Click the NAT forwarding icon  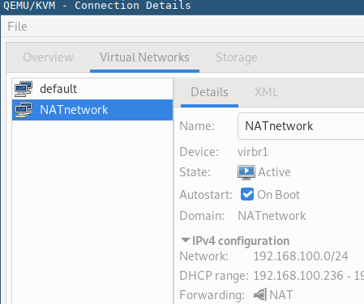pyautogui.click(x=260, y=294)
